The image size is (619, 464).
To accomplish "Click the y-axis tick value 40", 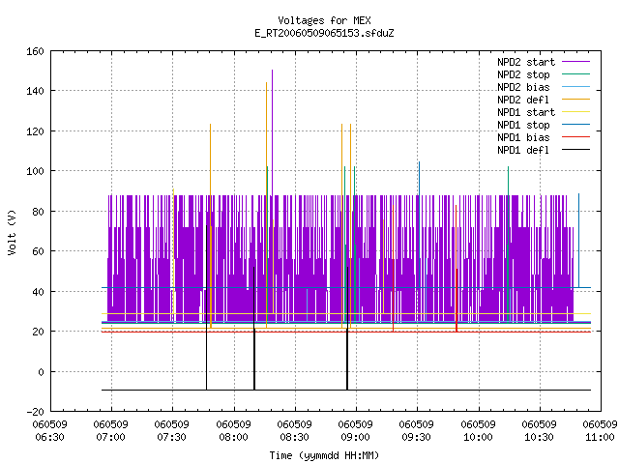I will 38,292.
